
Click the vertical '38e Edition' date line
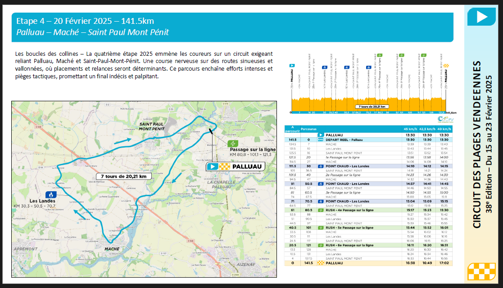point(489,144)
